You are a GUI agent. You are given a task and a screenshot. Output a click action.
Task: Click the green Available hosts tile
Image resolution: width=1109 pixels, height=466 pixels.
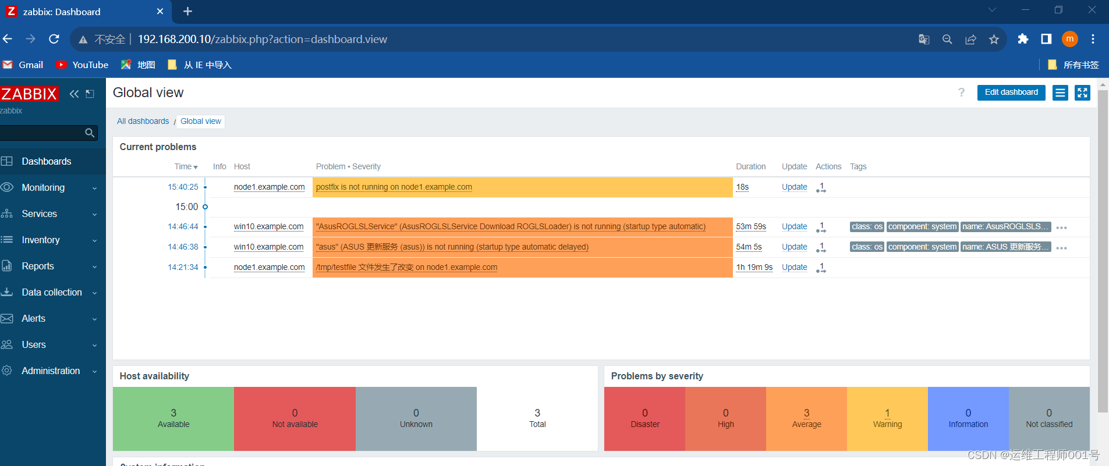click(x=173, y=419)
